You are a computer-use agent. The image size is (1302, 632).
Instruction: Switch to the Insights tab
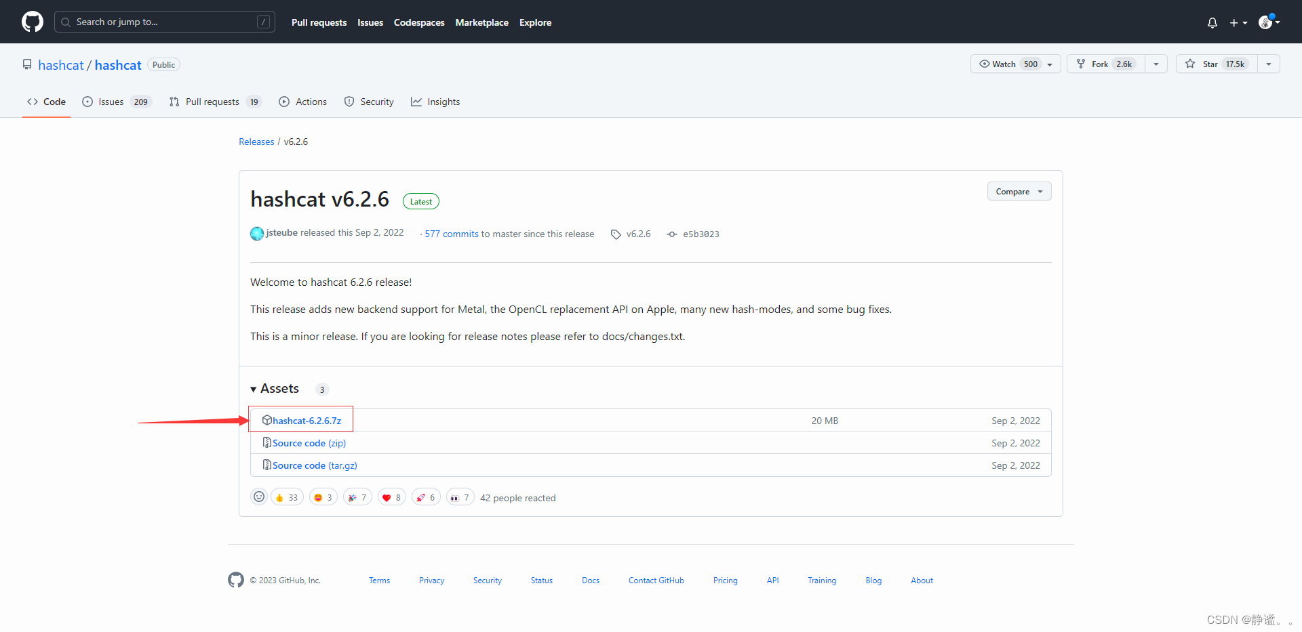pos(435,102)
